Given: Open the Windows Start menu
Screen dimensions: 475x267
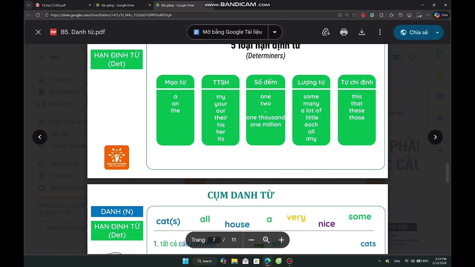Looking at the screenshot, I should tap(186, 261).
